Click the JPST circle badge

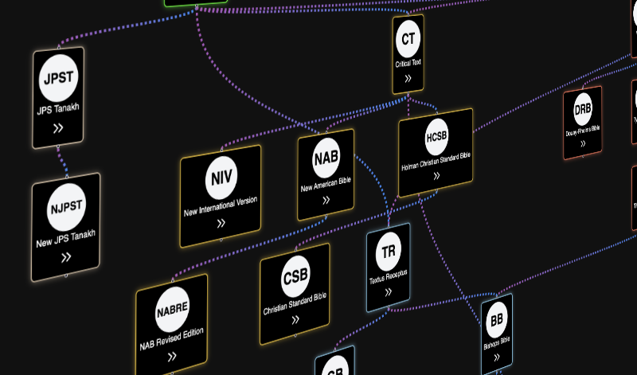pos(58,77)
